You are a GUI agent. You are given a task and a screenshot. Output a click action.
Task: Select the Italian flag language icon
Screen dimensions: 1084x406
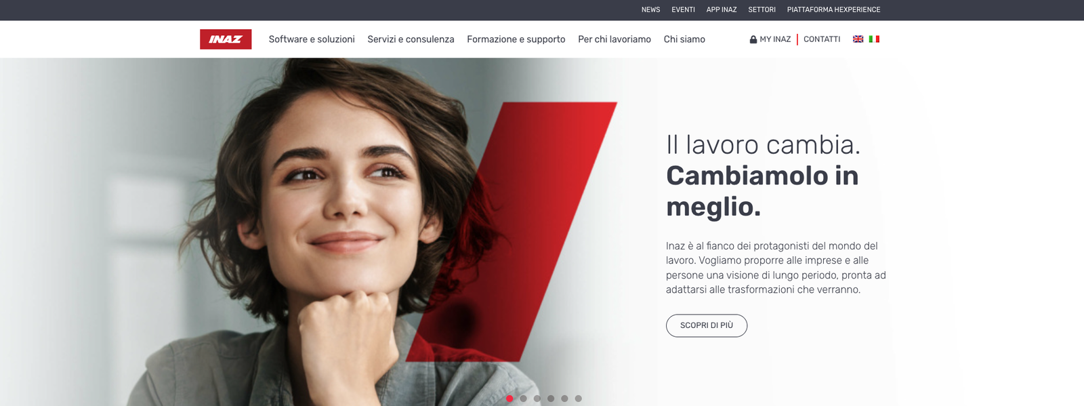[x=874, y=39]
